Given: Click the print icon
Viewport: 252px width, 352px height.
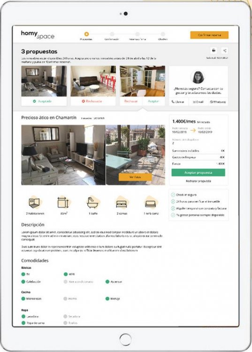Looking at the screenshot, I should tap(214, 51).
